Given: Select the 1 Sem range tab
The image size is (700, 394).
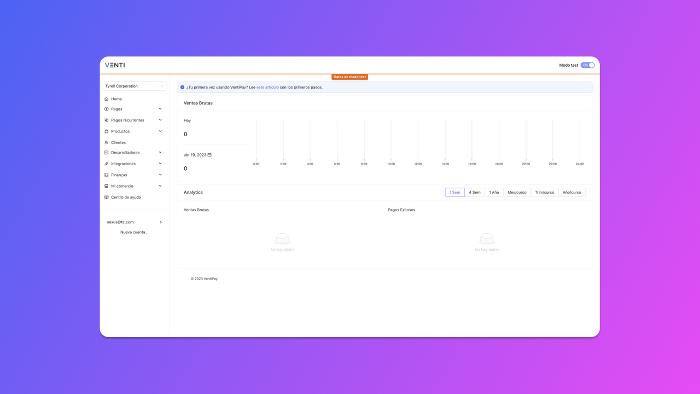Looking at the screenshot, I should click(x=454, y=192).
